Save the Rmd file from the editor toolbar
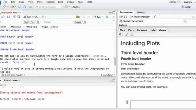196x110 pixels. 8,17
